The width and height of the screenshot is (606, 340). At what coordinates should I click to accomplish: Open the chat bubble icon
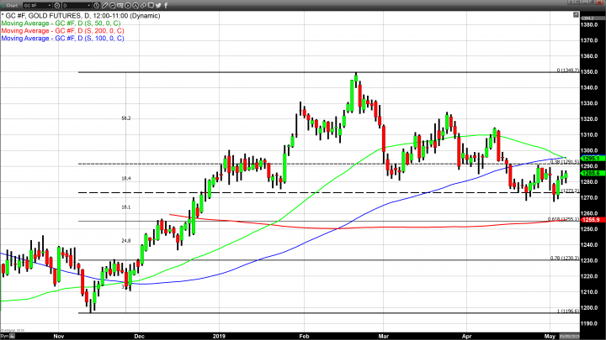coord(151,5)
